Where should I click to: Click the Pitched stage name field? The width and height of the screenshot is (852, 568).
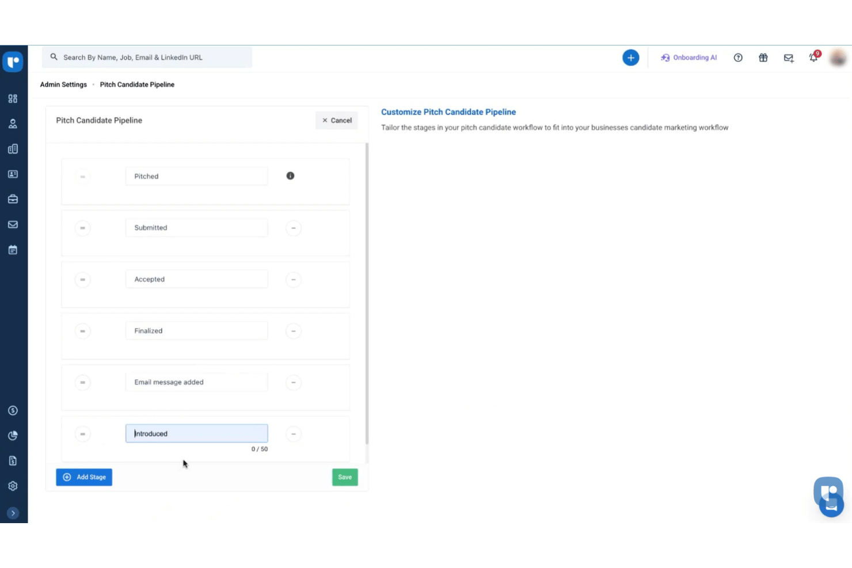[196, 176]
